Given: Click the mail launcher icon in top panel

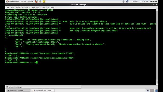Looking at the screenshot, I should (40, 1).
